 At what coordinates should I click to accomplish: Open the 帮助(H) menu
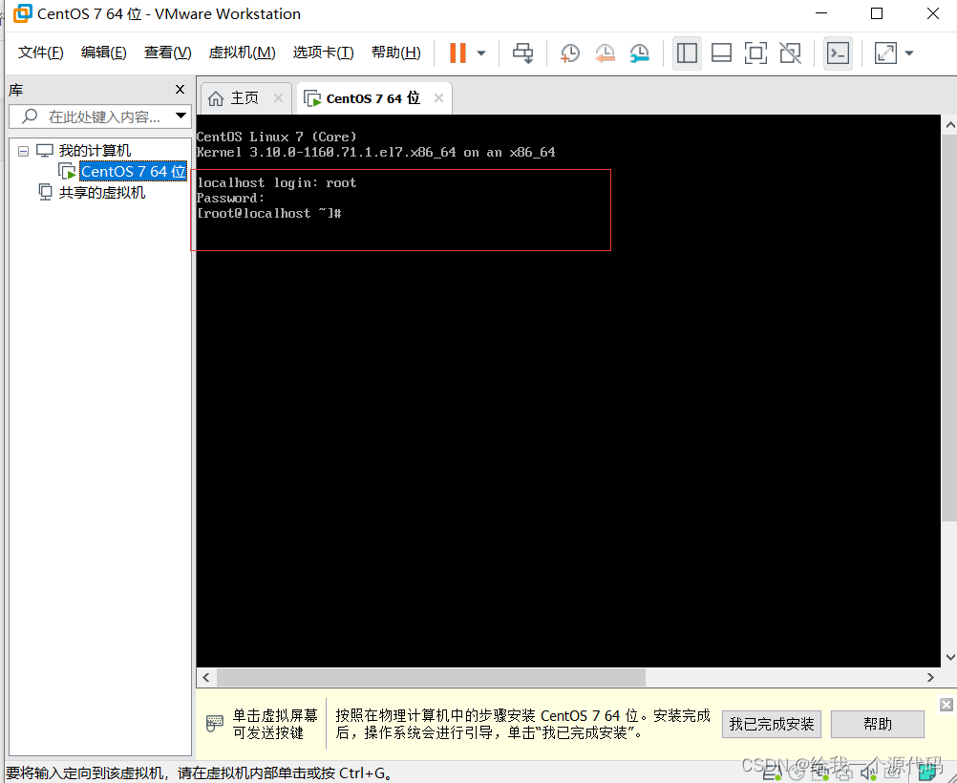(396, 53)
